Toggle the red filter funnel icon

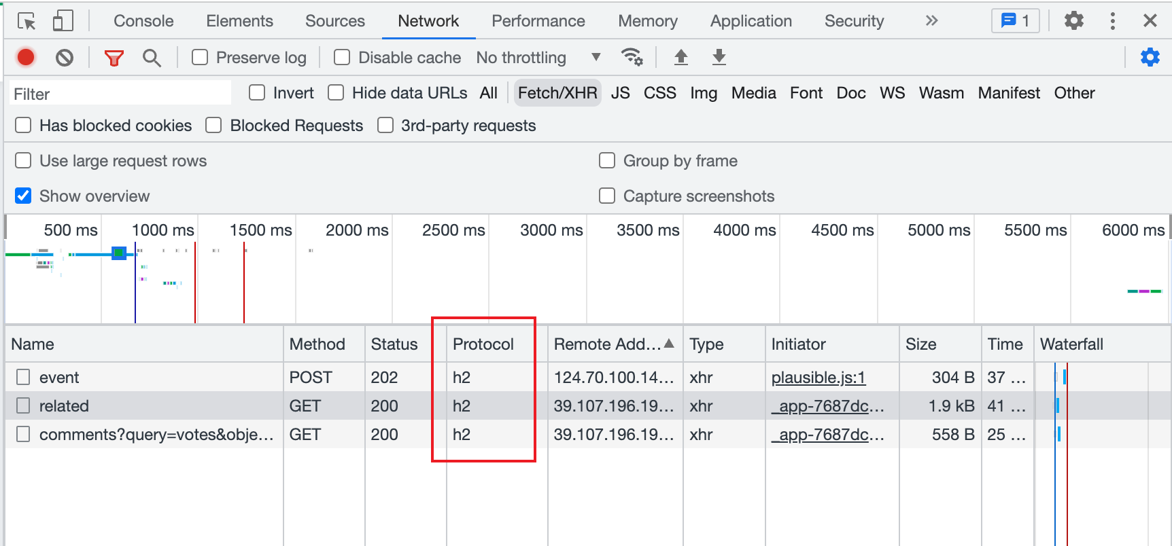click(x=114, y=58)
